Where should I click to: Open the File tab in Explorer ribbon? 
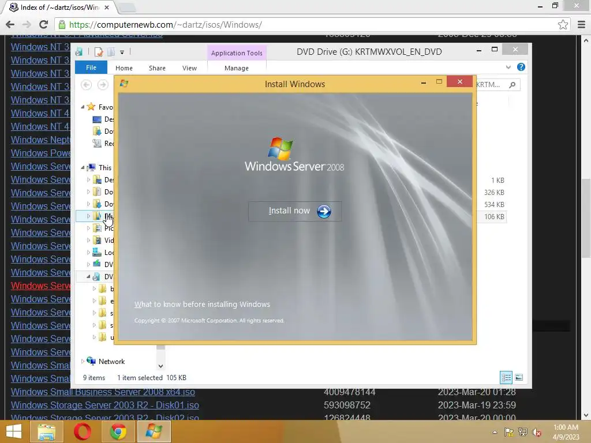91,67
